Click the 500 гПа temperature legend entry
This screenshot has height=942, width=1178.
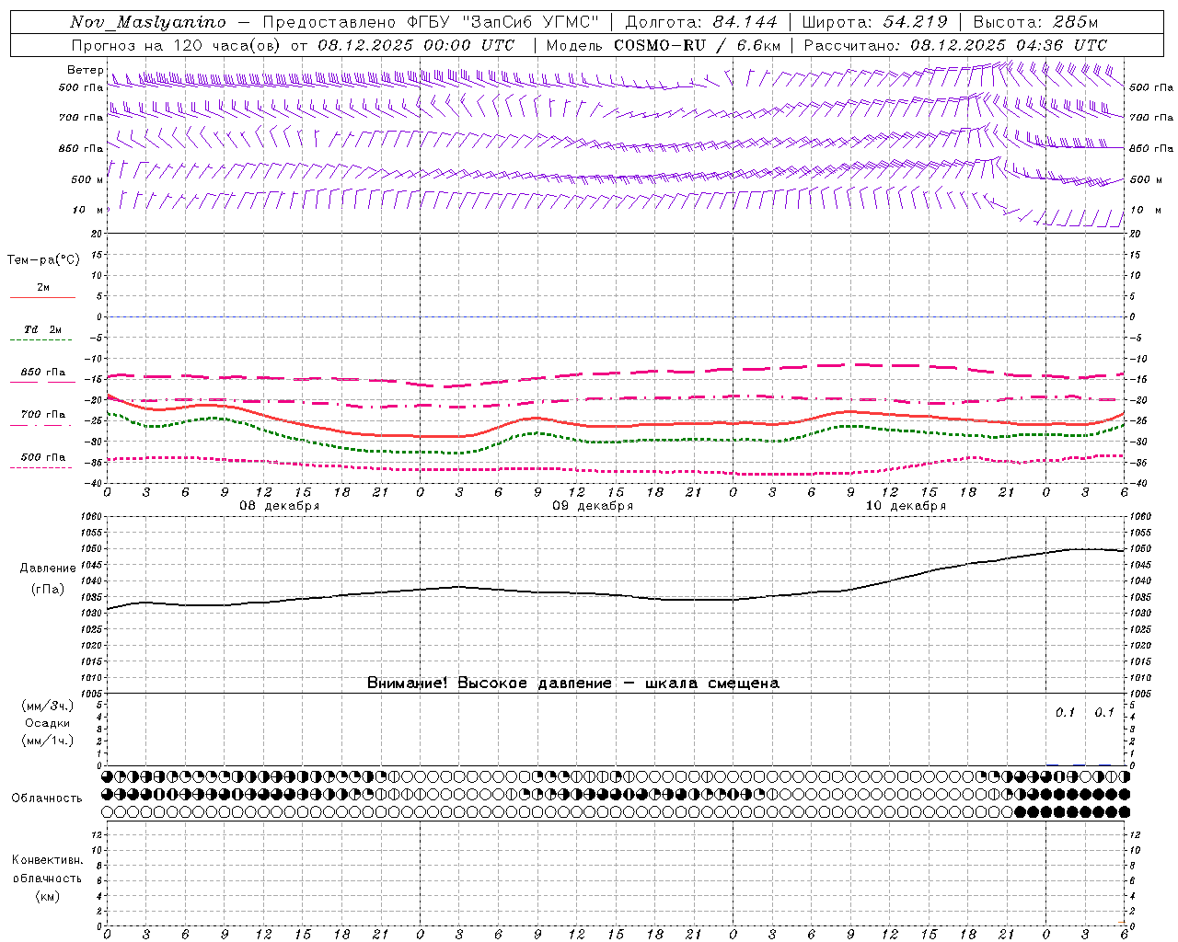[x=42, y=457]
